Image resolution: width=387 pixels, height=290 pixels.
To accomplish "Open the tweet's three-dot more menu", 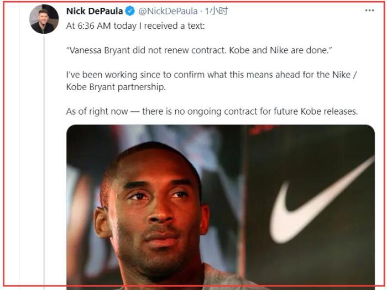I will pos(369,11).
